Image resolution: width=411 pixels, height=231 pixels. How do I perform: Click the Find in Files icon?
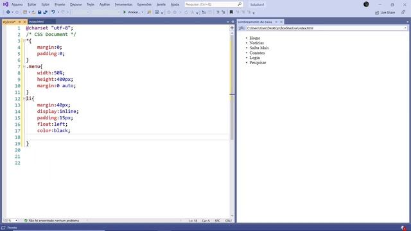point(149,12)
